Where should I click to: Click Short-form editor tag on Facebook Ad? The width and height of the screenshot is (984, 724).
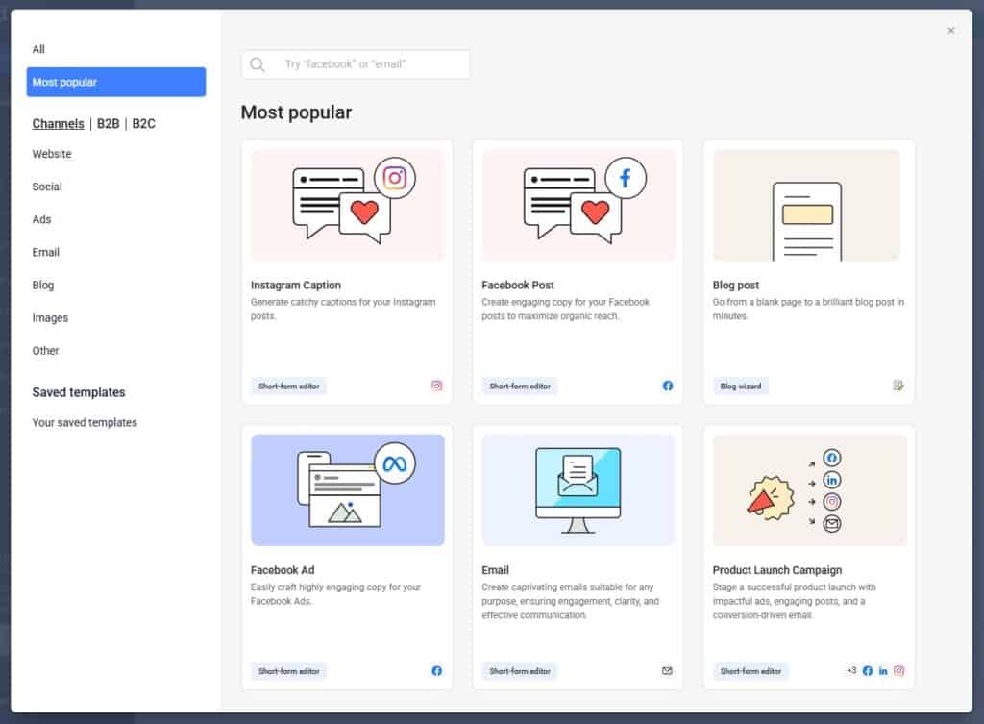289,671
